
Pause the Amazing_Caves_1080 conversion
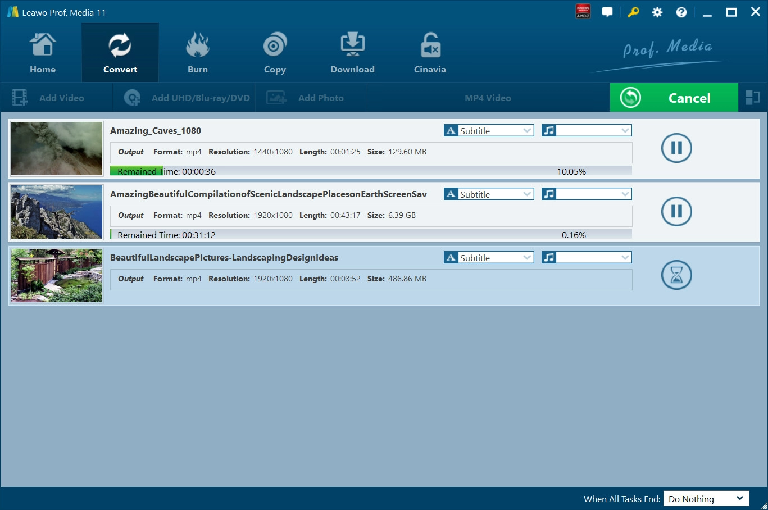pos(676,148)
